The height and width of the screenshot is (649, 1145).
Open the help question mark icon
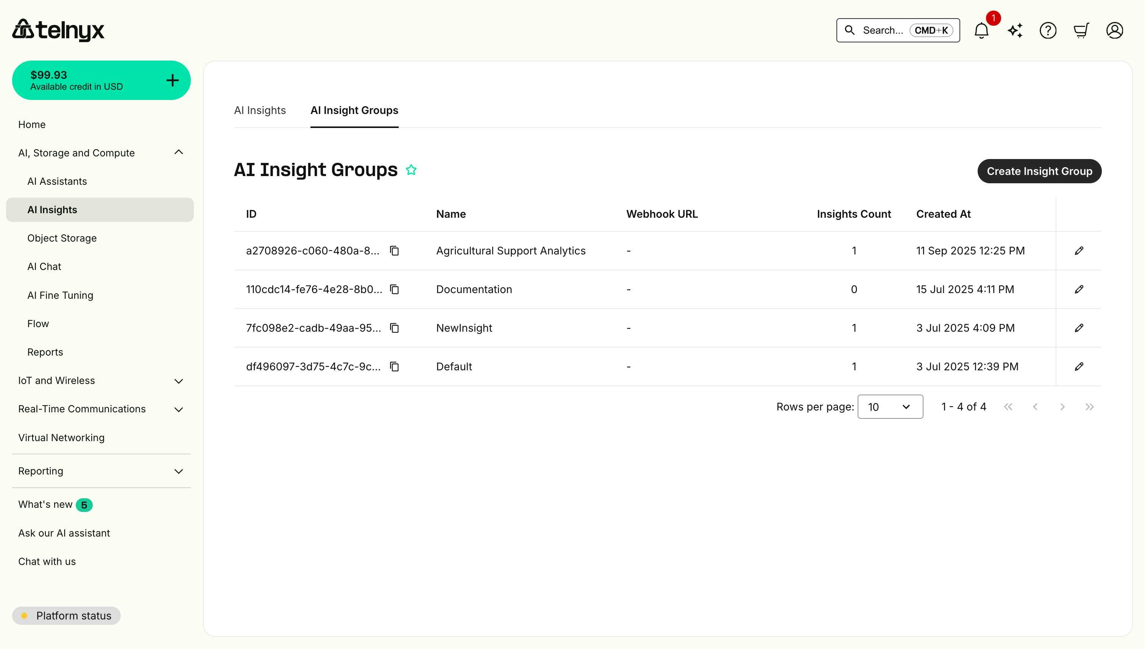point(1048,30)
